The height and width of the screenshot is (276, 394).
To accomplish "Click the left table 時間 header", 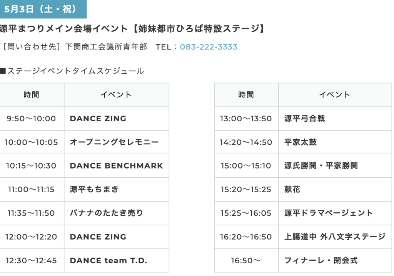I will (32, 95).
